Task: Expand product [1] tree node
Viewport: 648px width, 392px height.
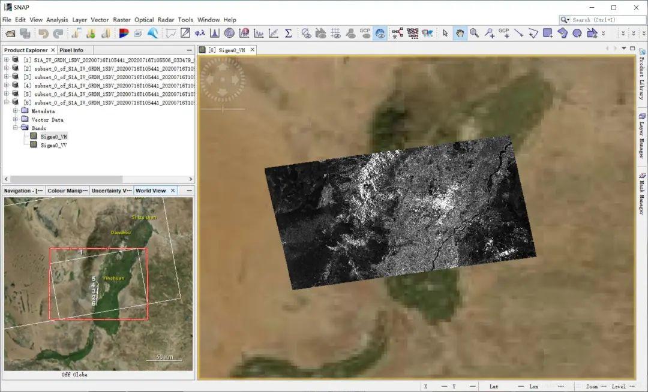Action: [x=7, y=60]
